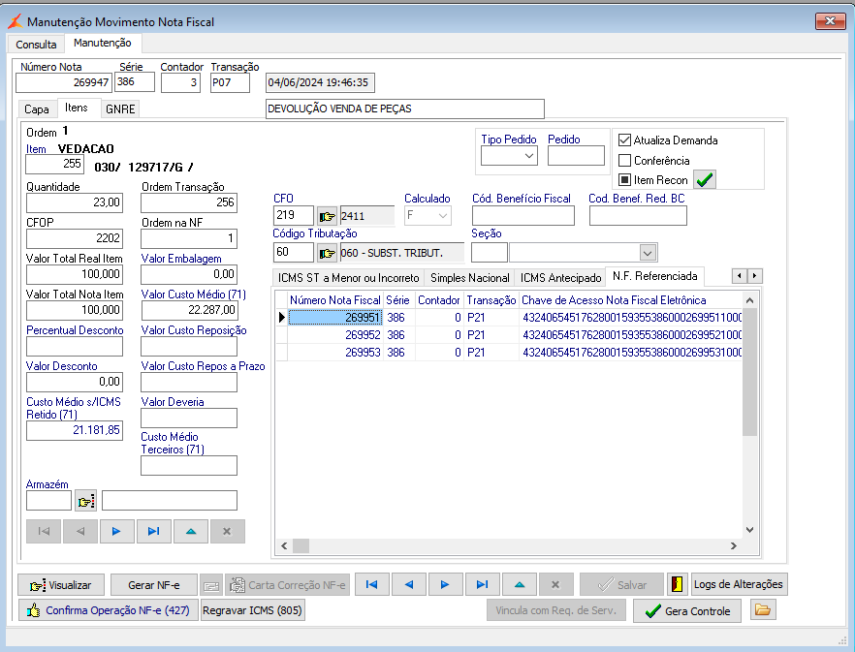This screenshot has height=652, width=855.
Task: Click green checkmark beside Item Recon
Action: click(705, 180)
